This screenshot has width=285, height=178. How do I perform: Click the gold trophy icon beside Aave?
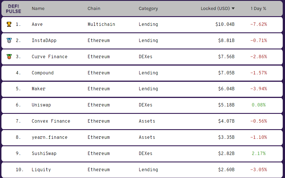pos(9,24)
